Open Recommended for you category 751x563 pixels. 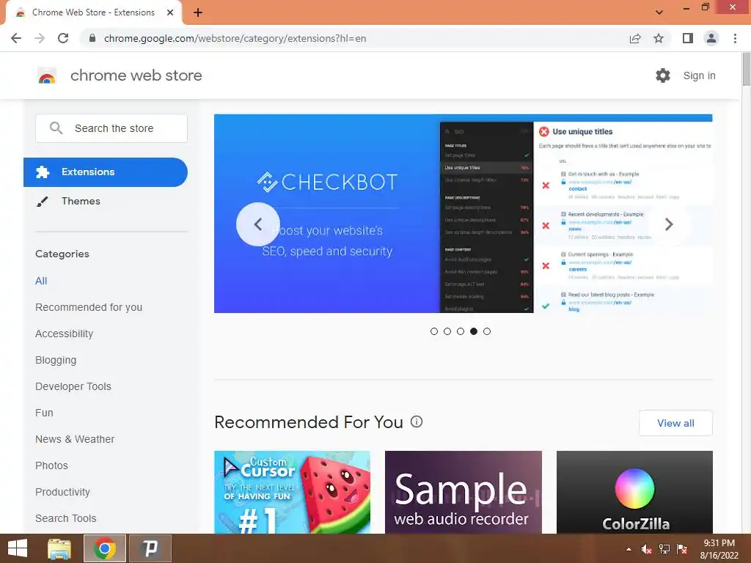pyautogui.click(x=89, y=307)
